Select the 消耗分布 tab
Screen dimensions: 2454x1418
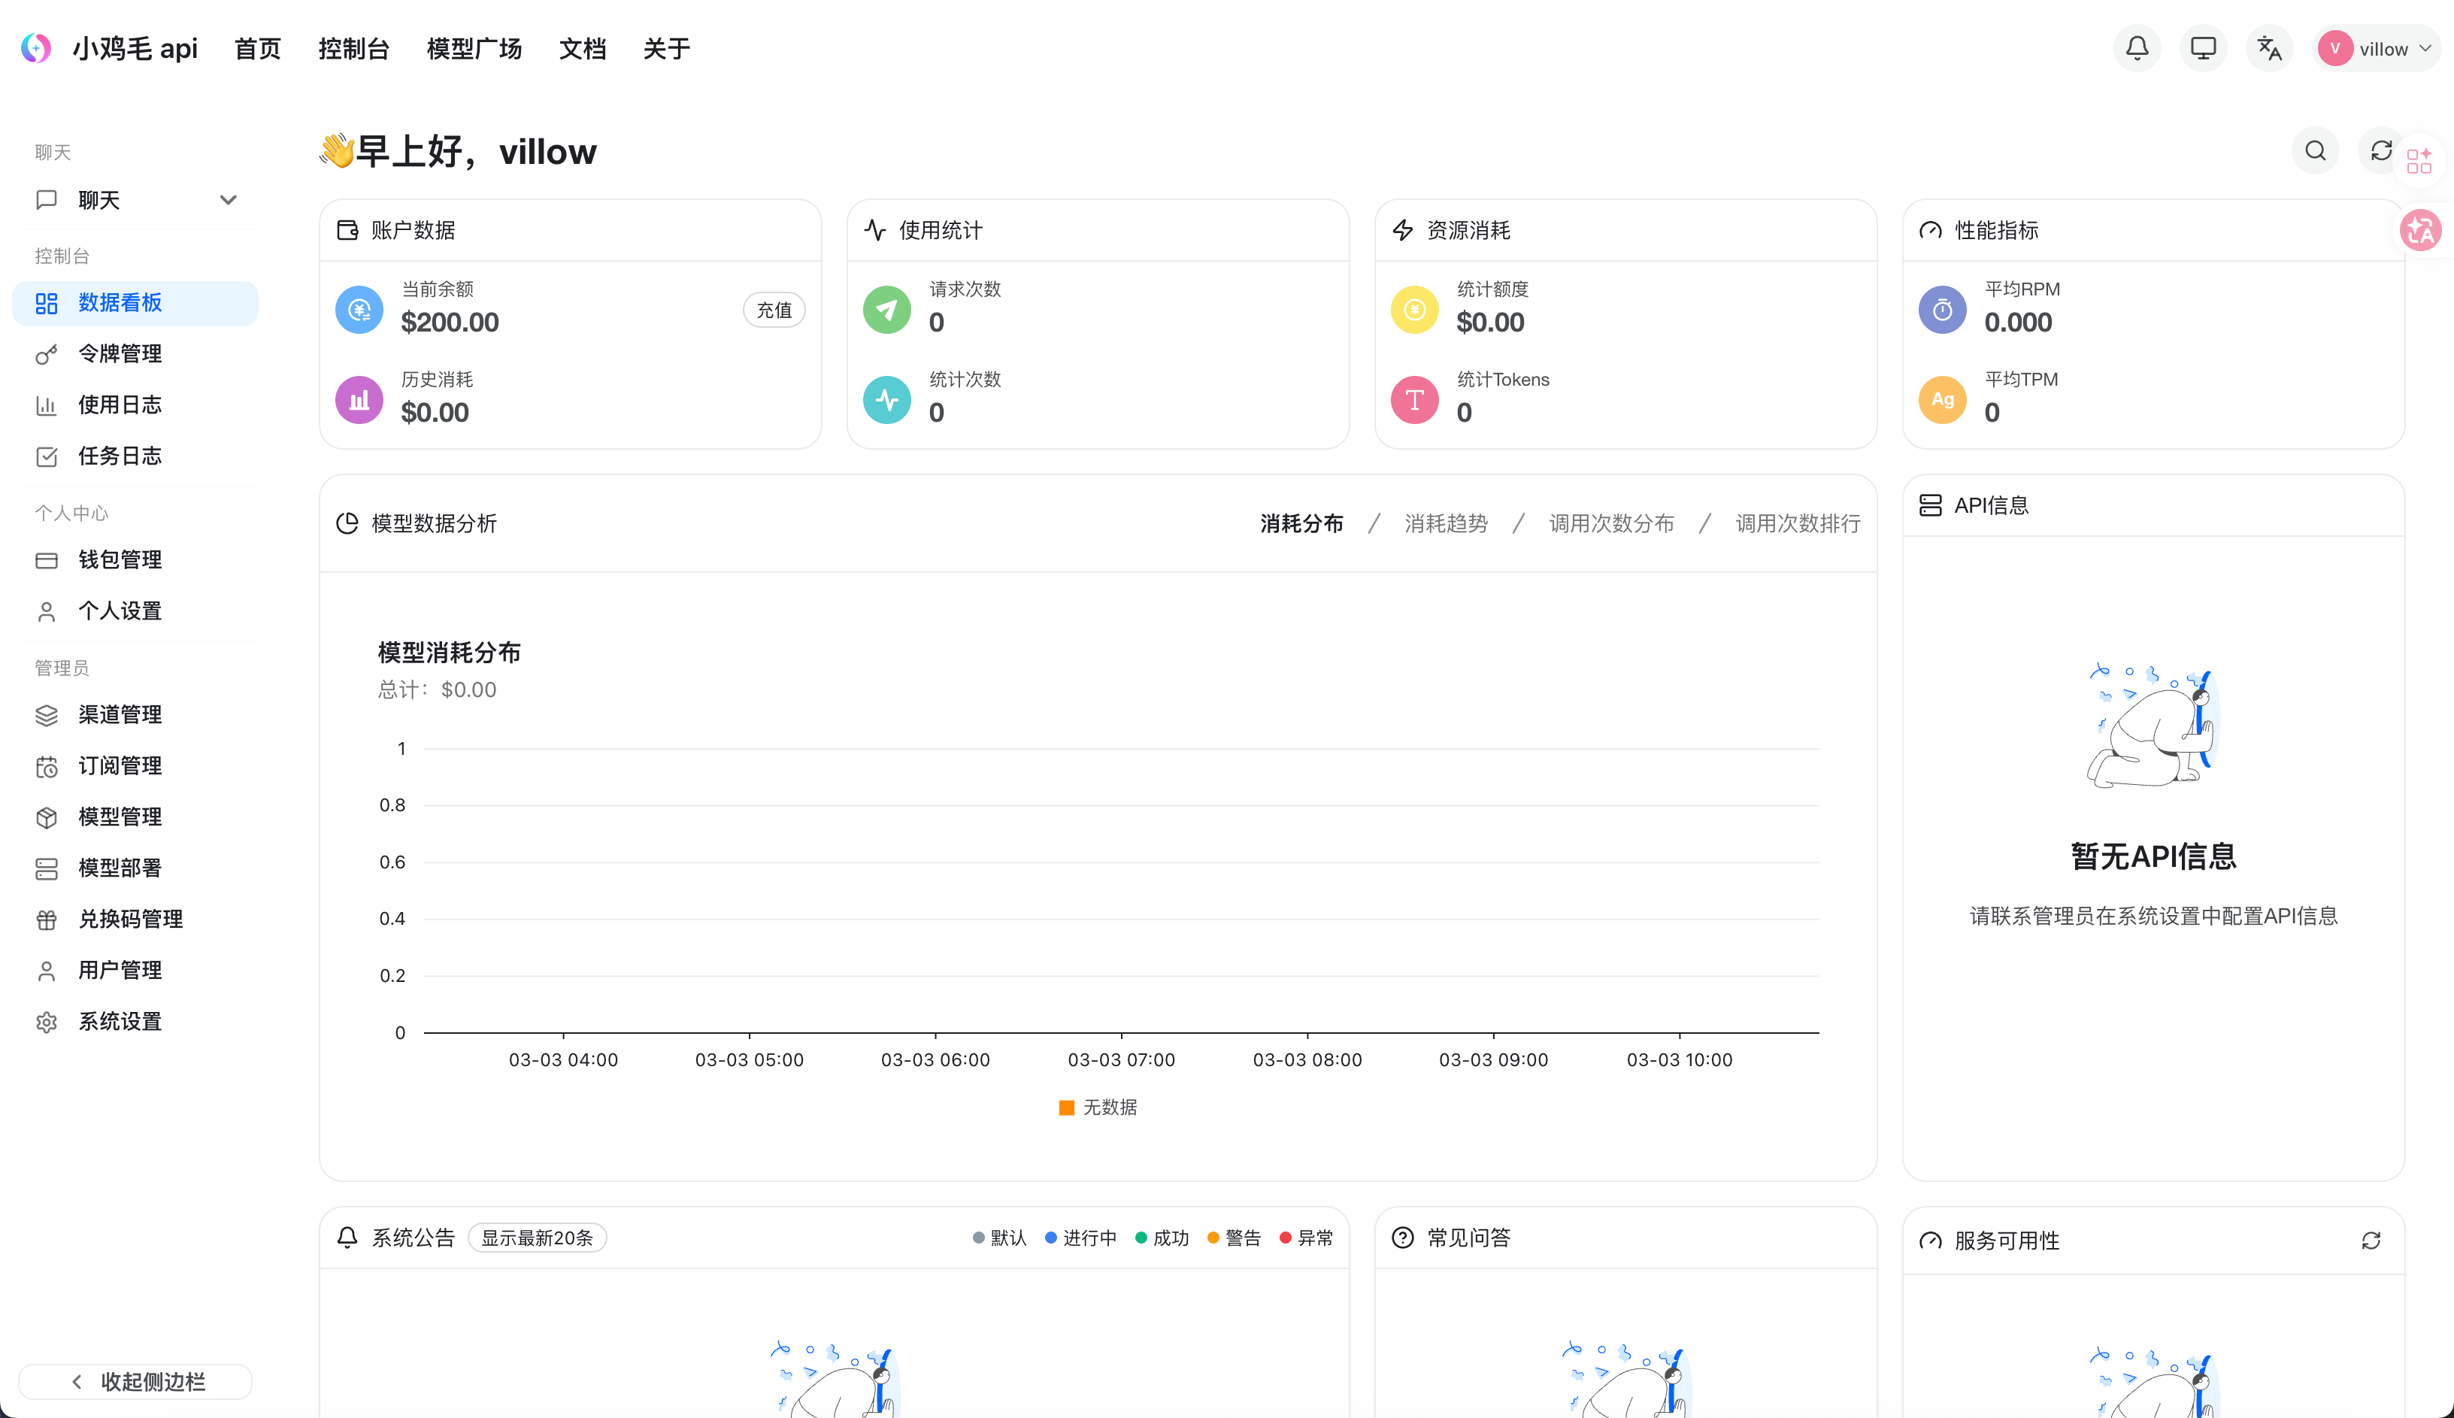pyautogui.click(x=1302, y=523)
